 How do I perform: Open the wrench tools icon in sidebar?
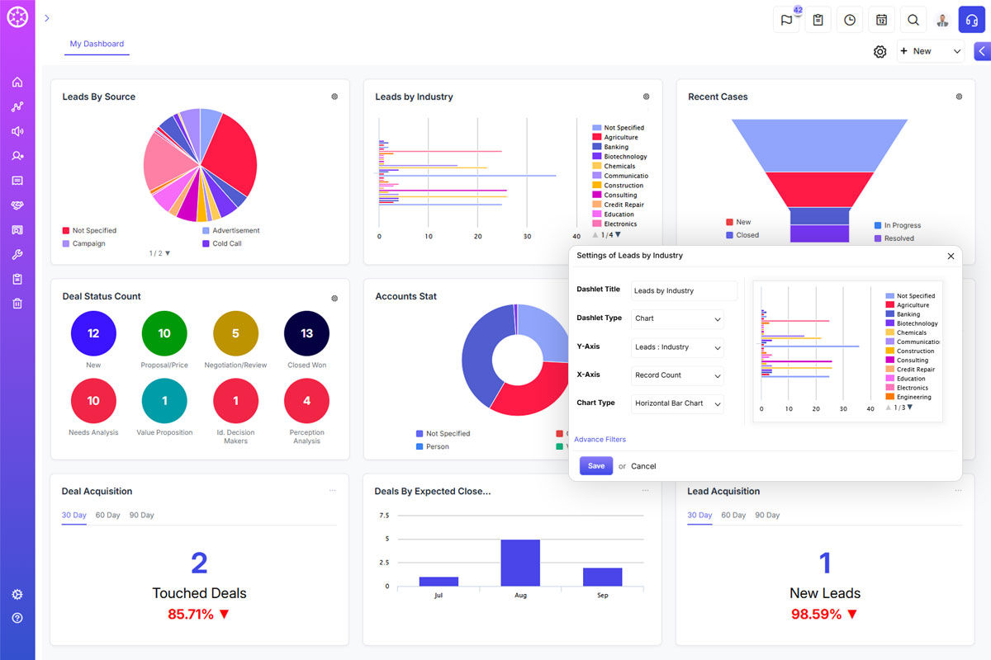tap(17, 254)
